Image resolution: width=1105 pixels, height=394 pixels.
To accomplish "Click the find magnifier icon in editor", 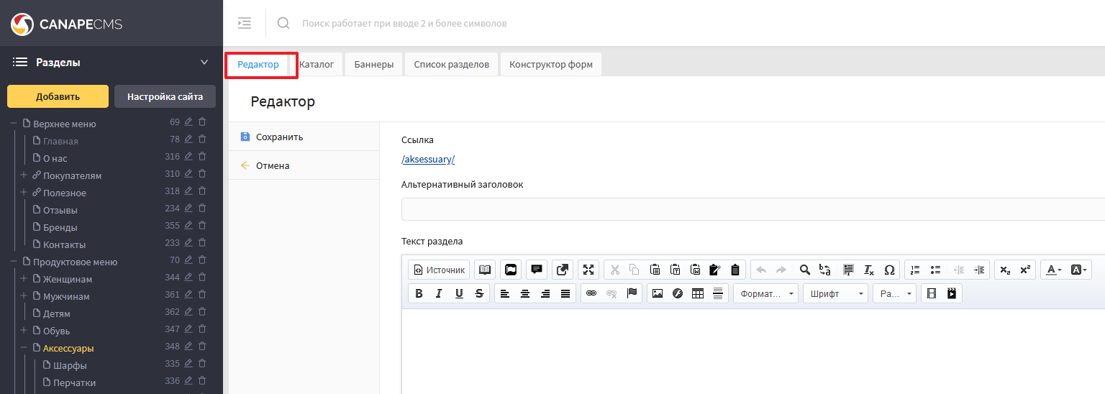I will tap(805, 270).
